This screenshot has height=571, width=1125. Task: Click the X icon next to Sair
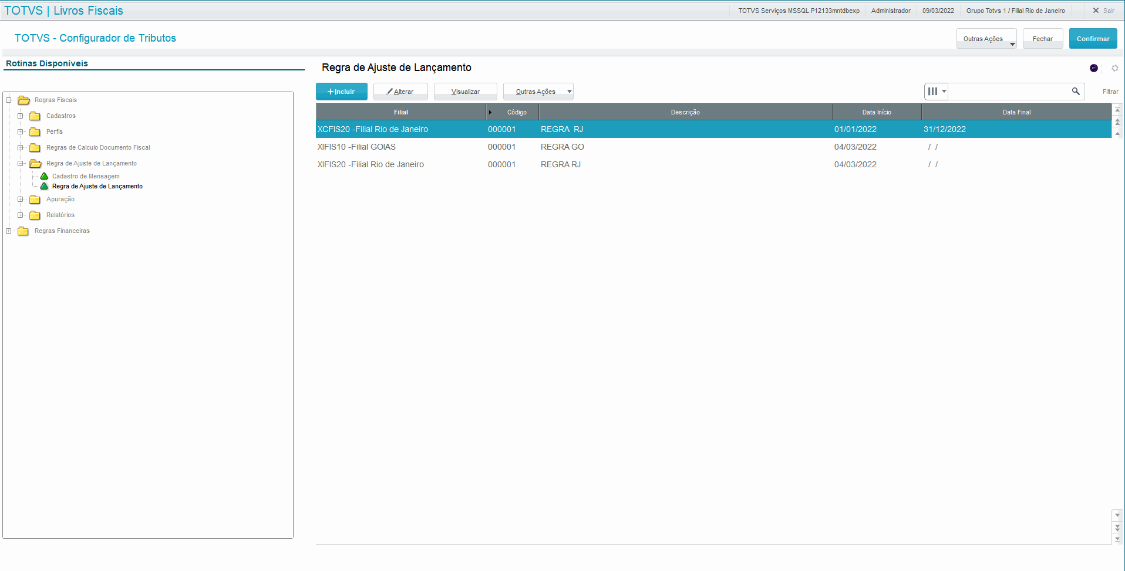click(1096, 11)
